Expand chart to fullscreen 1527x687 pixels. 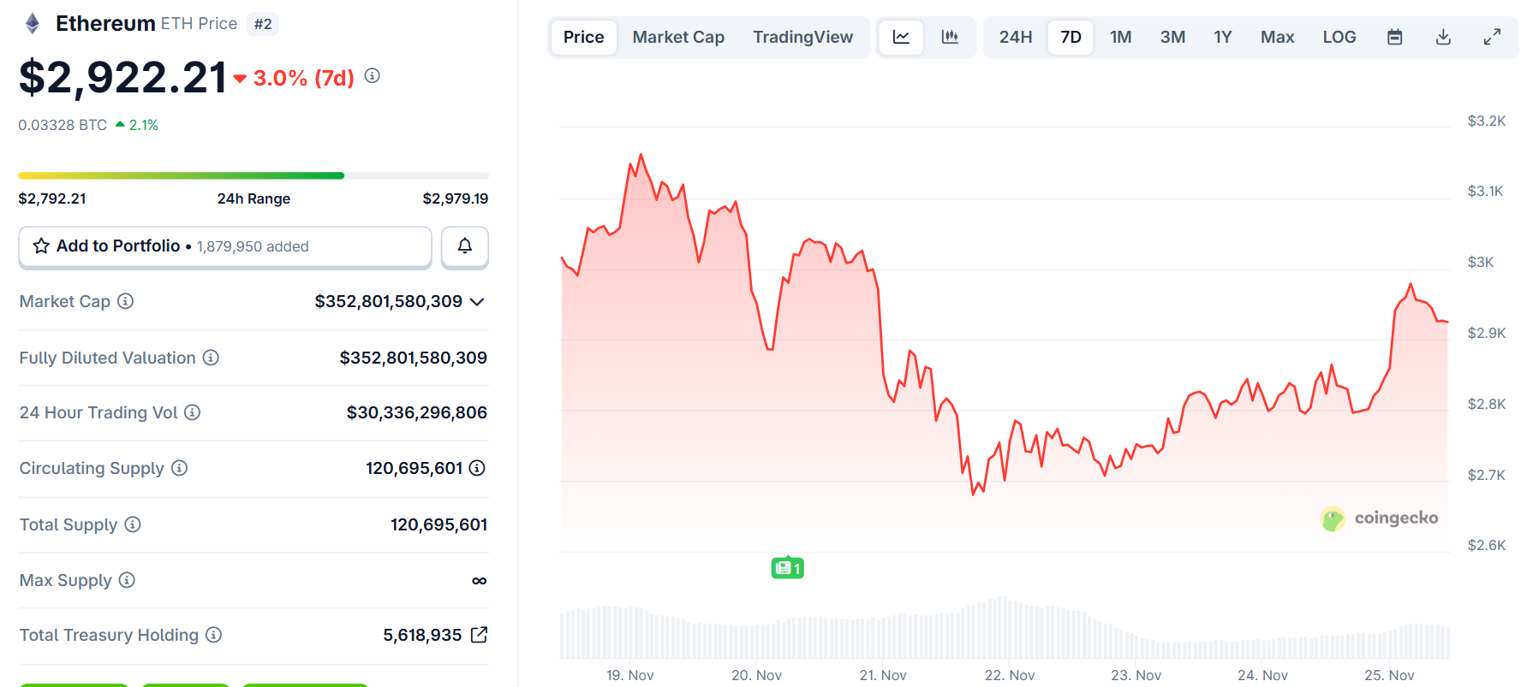pos(1492,37)
